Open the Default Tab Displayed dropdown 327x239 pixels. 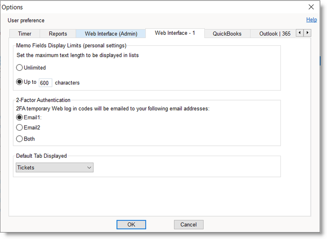[x=55, y=168]
